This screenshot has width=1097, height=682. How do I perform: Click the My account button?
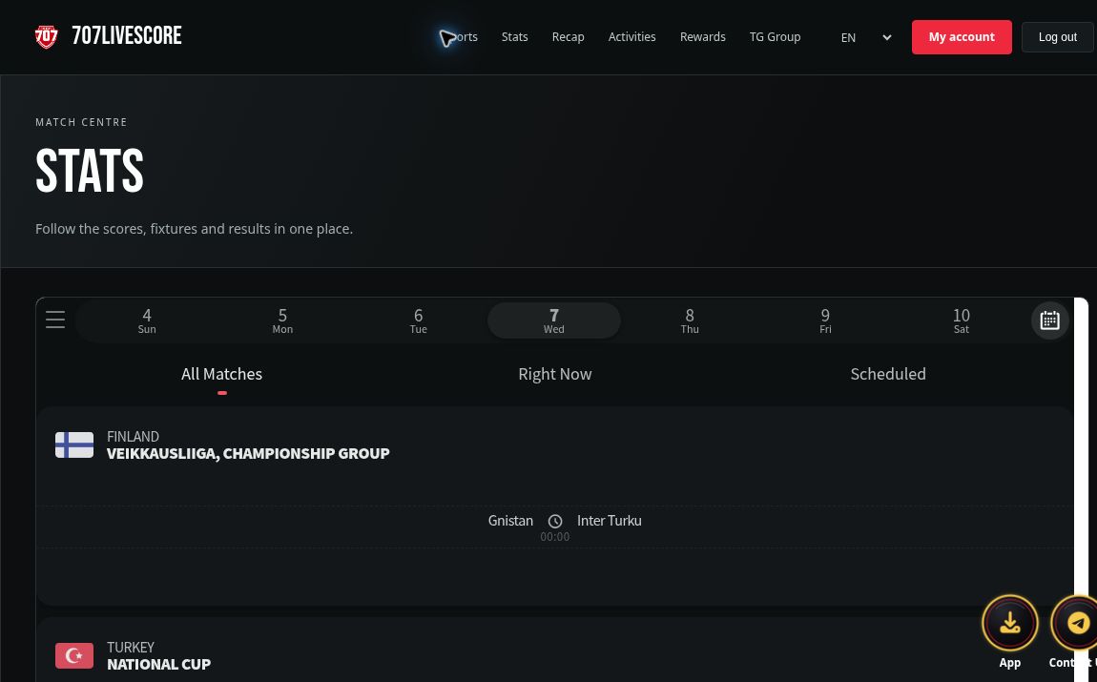(x=962, y=37)
